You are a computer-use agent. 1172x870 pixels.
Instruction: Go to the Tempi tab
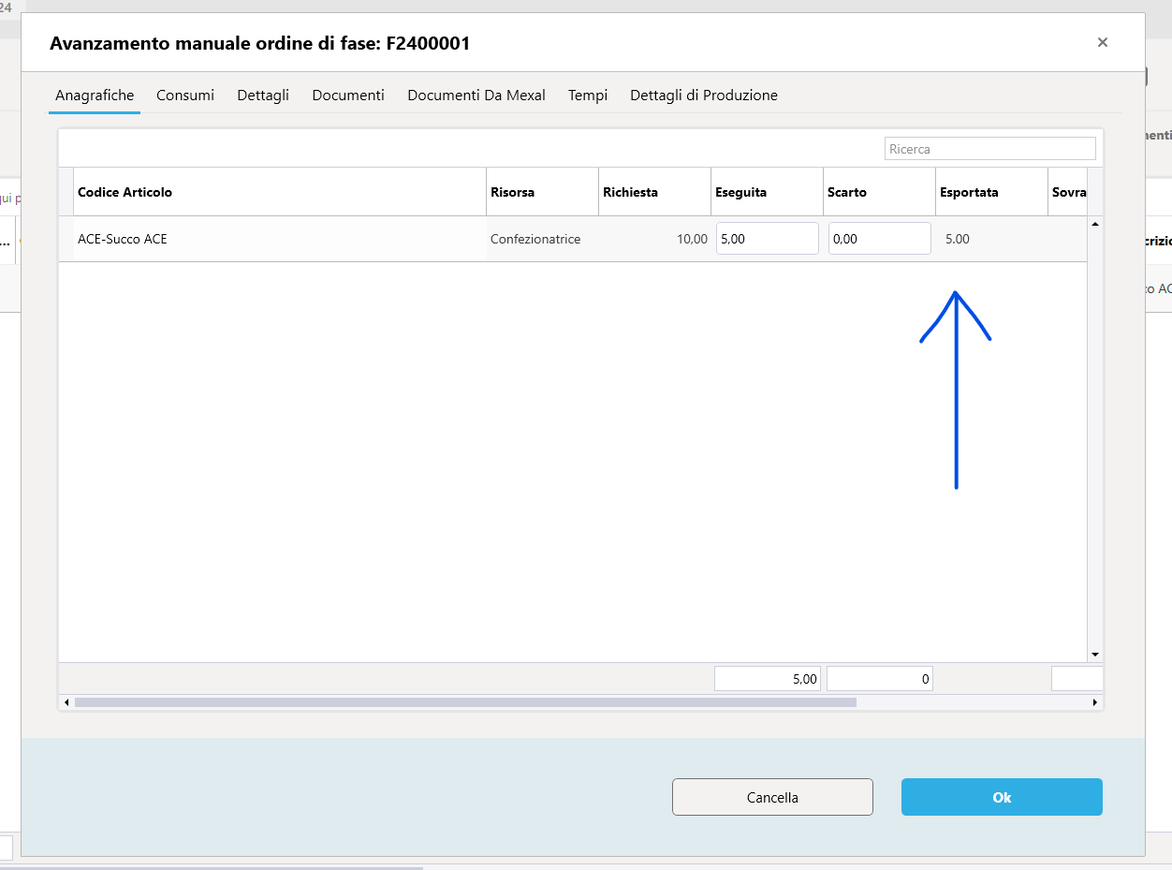(588, 95)
